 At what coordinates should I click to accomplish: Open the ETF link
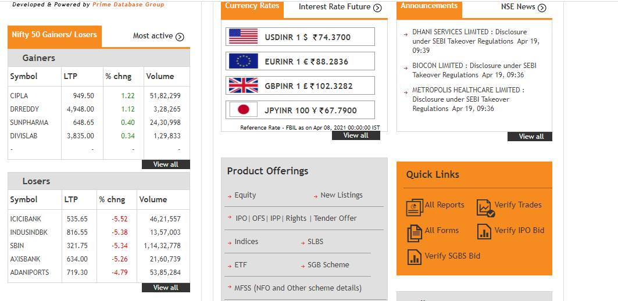click(241, 265)
